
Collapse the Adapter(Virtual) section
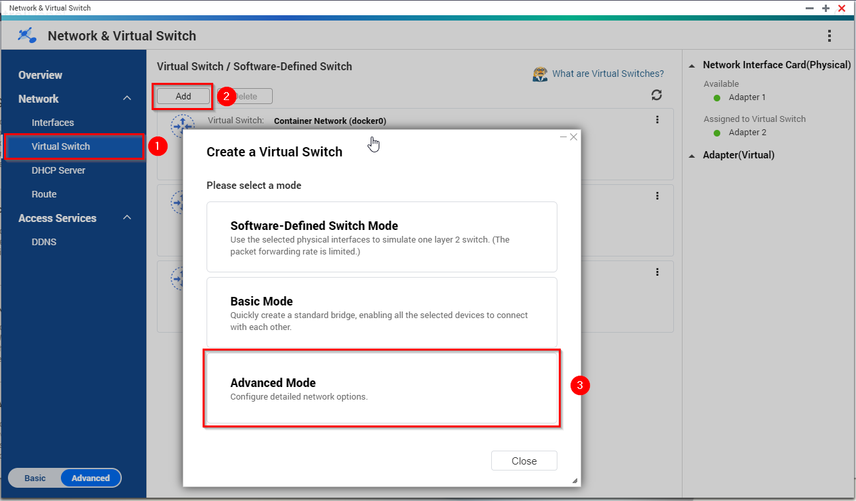click(692, 156)
